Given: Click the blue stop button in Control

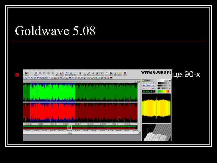Looking at the screenshot, I should pyautogui.click(x=153, y=83).
